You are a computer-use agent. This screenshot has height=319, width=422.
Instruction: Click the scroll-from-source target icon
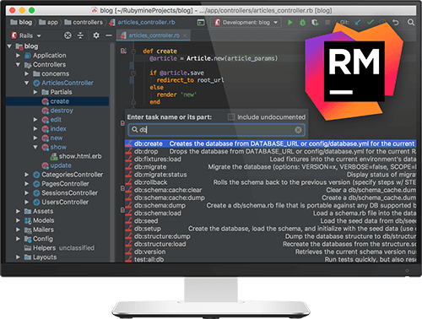pos(68,35)
